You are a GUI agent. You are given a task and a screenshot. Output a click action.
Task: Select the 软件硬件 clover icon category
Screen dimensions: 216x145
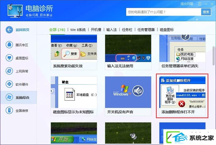(x=9, y=84)
